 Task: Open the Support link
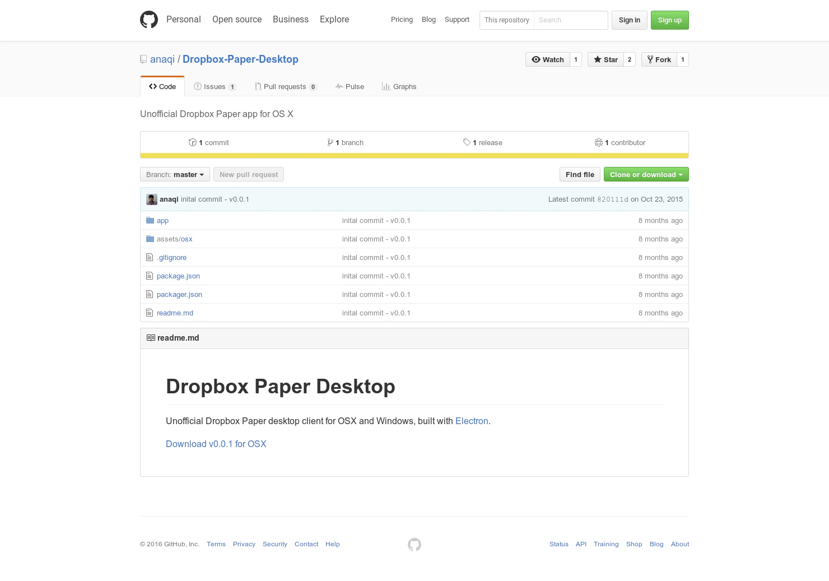(457, 20)
